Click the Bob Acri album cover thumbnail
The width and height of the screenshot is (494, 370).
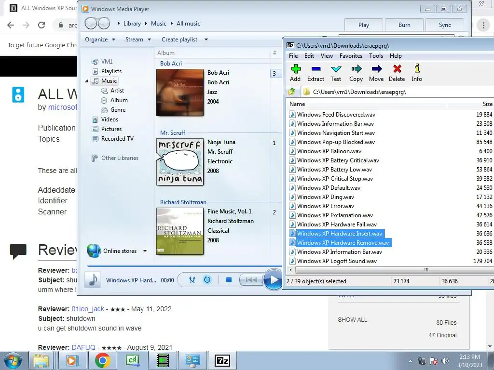coord(180,92)
